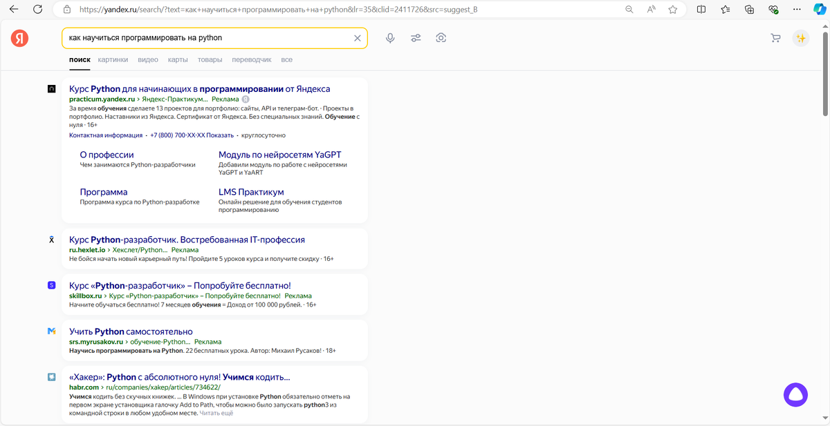Open browser Collections

coord(749,10)
